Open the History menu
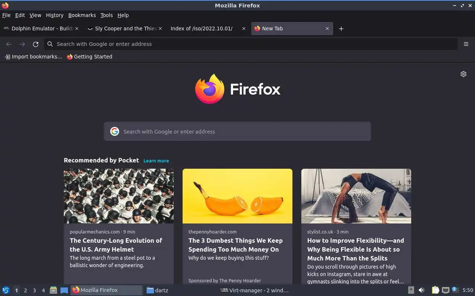Screen dimensions: 475x296 coord(55,15)
